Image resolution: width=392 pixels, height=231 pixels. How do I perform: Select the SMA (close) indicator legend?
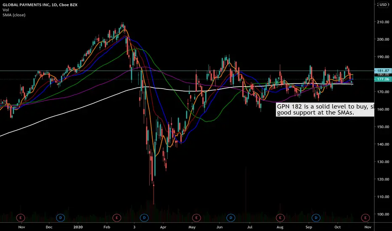tap(14, 15)
